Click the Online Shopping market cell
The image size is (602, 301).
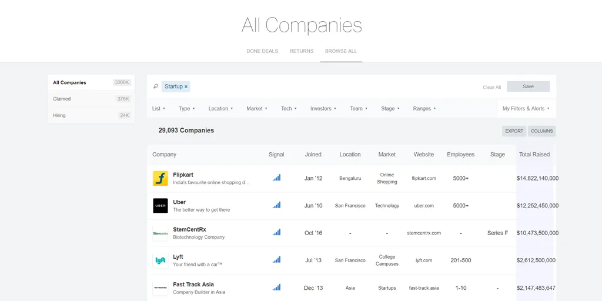click(x=387, y=178)
